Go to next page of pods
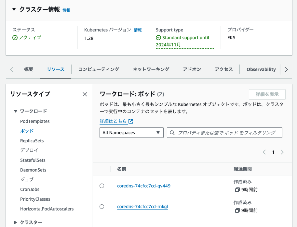Image resolution: width=297 pixels, height=227 pixels. coord(282,152)
